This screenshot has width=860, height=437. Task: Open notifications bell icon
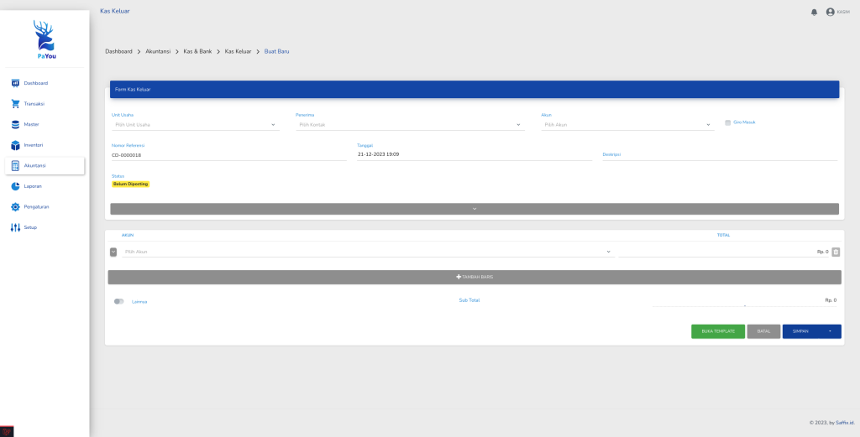814,12
